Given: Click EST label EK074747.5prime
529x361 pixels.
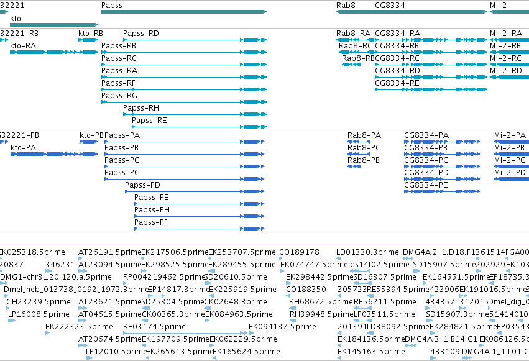Looking at the screenshot, I should 314,265.
